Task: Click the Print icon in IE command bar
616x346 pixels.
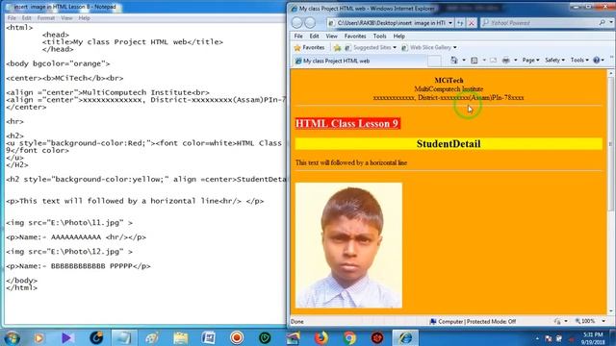Action: pos(506,60)
